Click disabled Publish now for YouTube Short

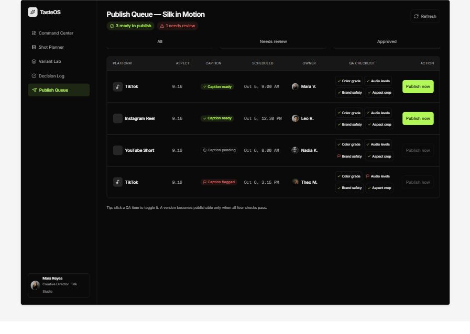pyautogui.click(x=418, y=150)
